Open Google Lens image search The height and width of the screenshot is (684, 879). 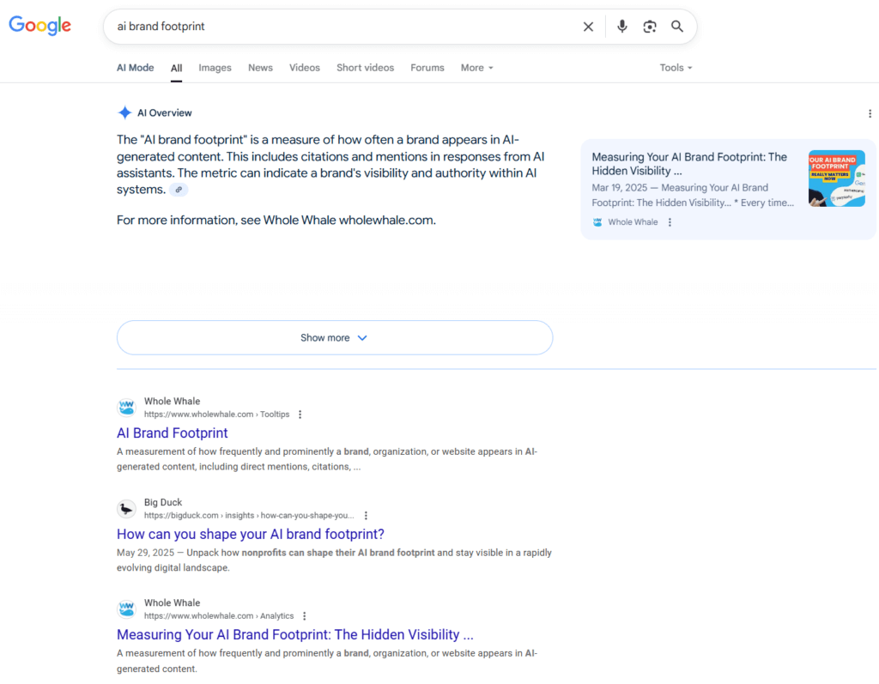tap(650, 27)
